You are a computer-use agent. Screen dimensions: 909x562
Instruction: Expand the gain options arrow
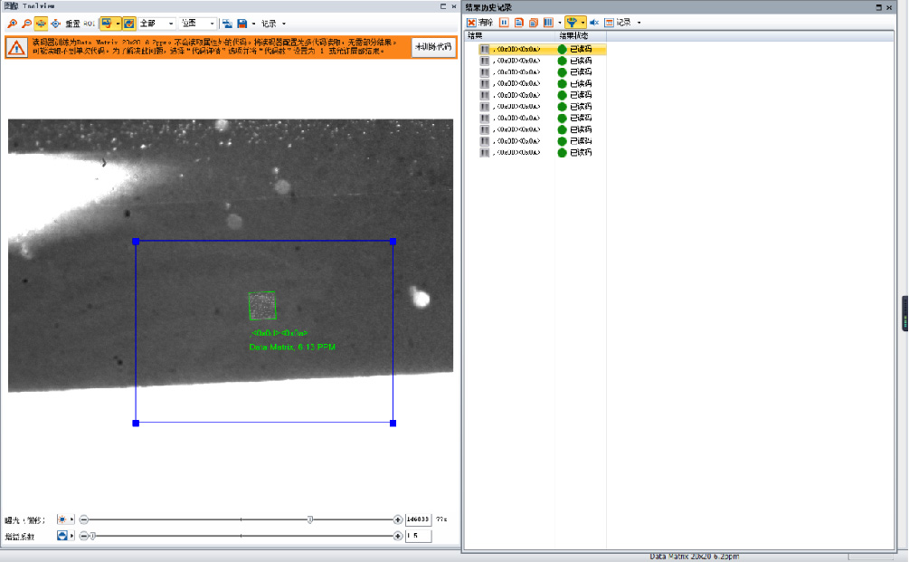pos(71,536)
